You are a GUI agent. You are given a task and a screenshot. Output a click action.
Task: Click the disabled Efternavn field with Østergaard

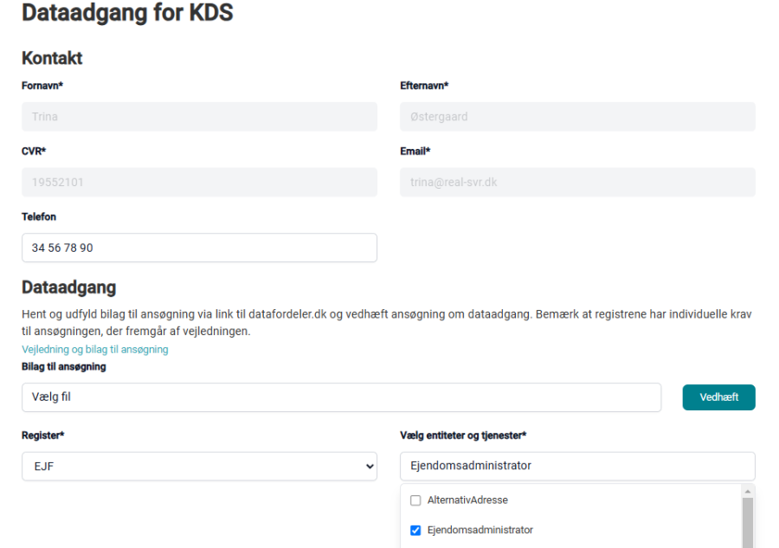577,117
